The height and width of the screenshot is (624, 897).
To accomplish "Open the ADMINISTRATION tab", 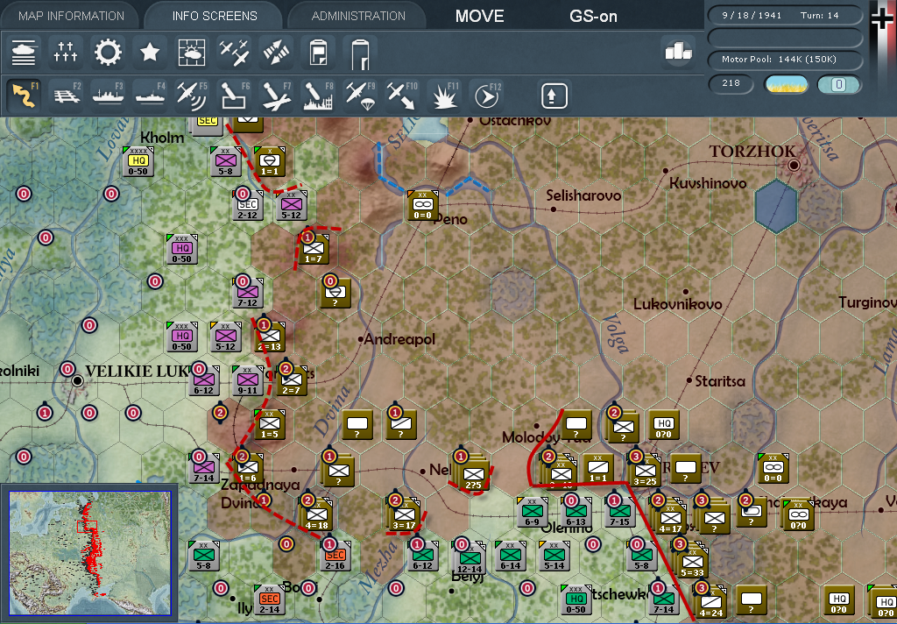I will click(x=358, y=16).
